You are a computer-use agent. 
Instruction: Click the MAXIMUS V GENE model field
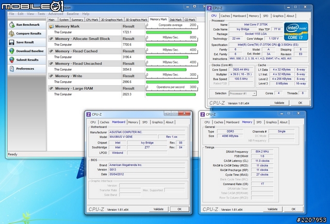pos(133,137)
